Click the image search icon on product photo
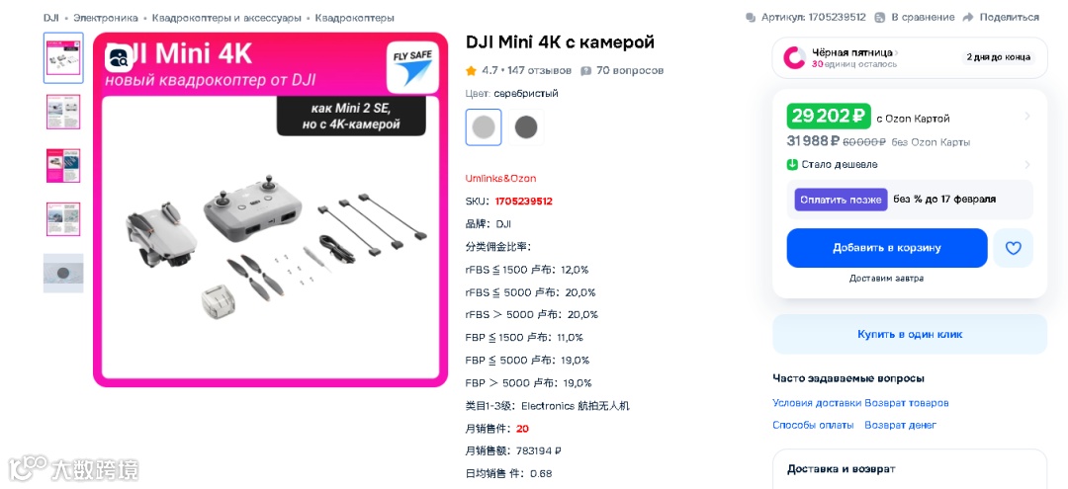Screen dimensions: 1068x489 120,58
